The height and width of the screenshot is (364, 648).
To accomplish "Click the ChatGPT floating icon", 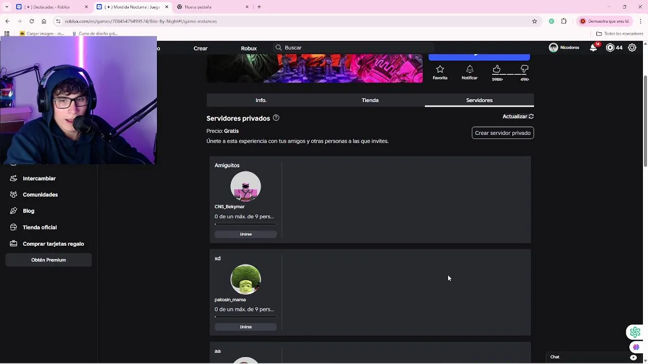I will [635, 332].
